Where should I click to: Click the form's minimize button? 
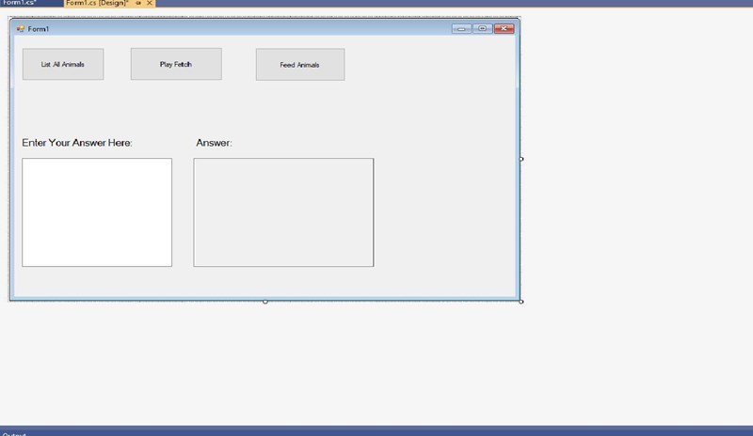point(461,28)
